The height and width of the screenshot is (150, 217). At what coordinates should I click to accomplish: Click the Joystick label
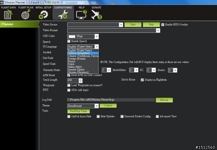(x=47, y=52)
